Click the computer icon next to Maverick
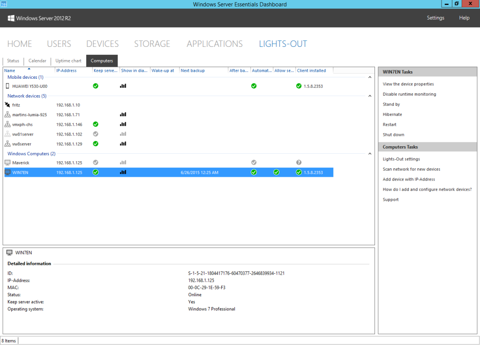Image resolution: width=480 pixels, height=345 pixels. tap(7, 162)
